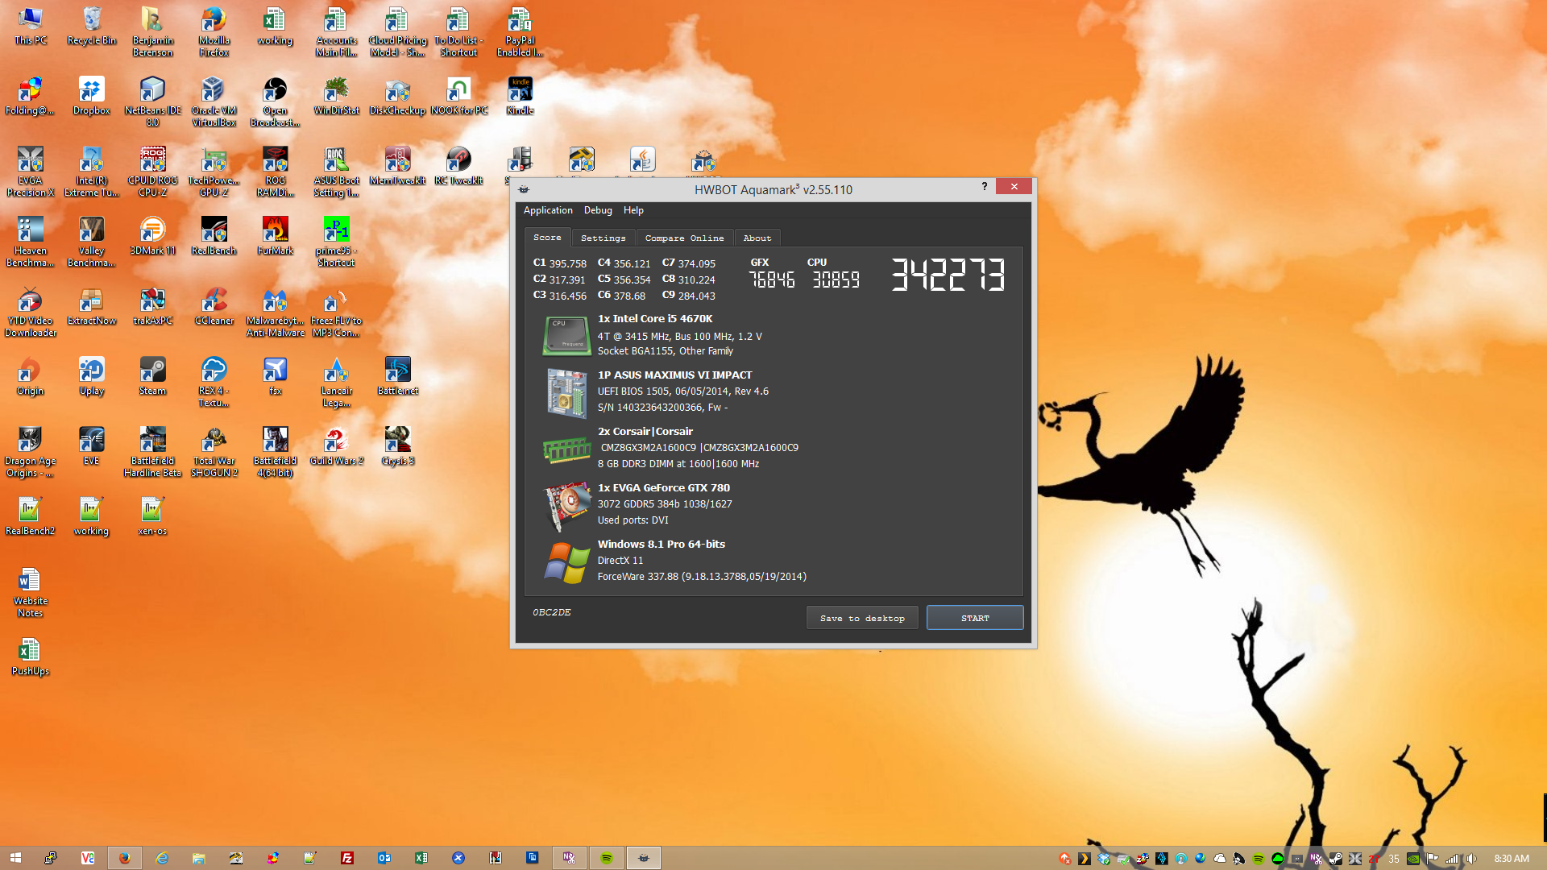Select the CCleaner desktop shortcut
The image size is (1547, 870).
pyautogui.click(x=214, y=306)
